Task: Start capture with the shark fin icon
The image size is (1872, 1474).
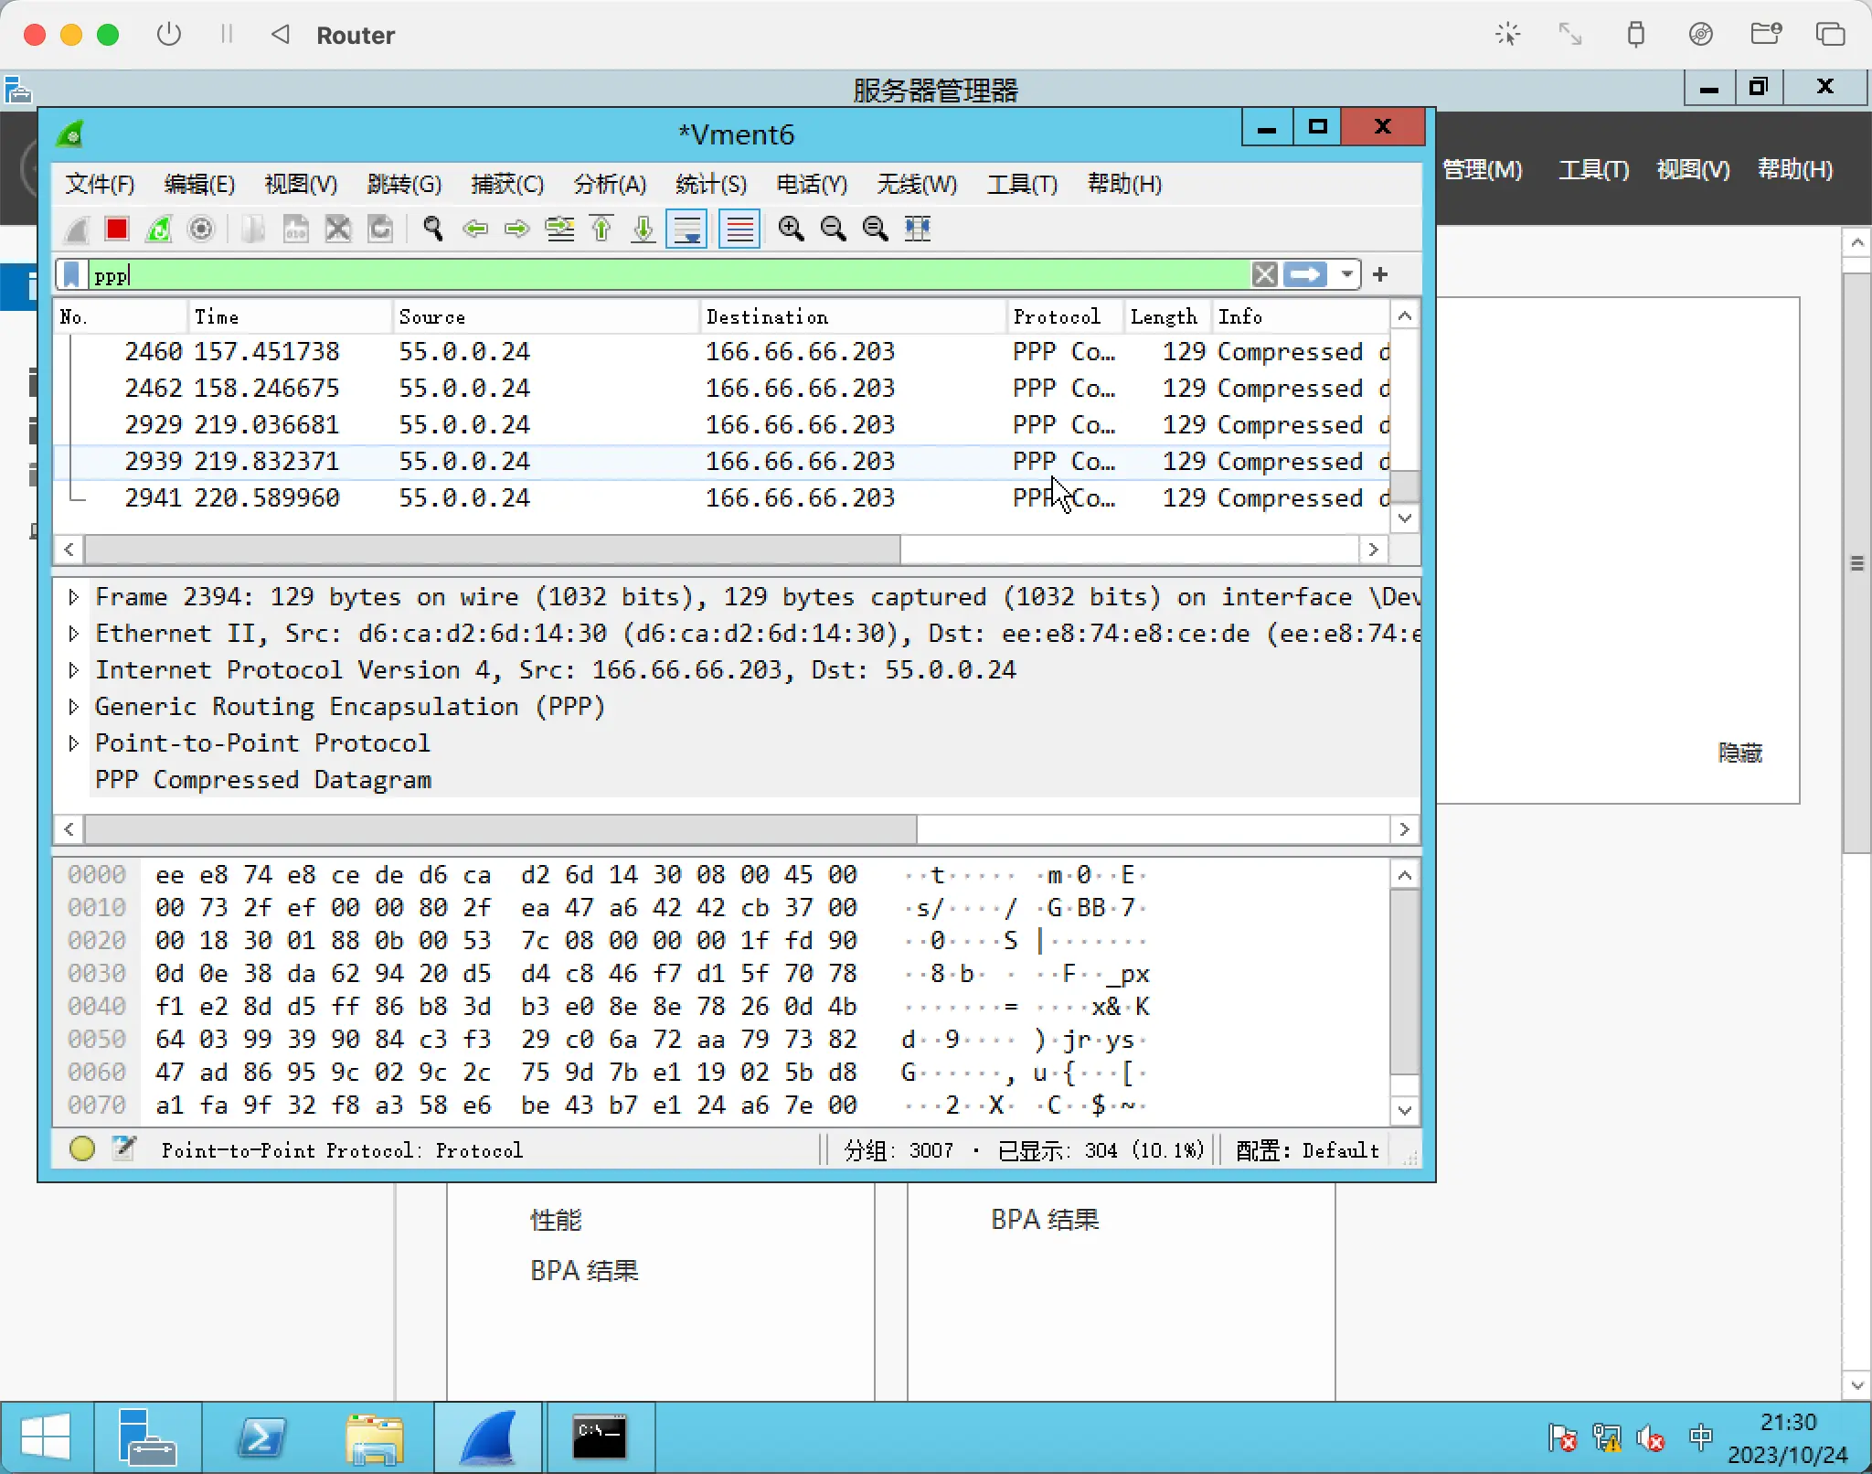Action: pos(77,229)
